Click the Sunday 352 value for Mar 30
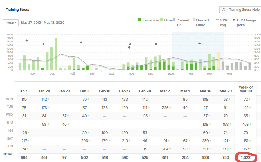The width and height of the screenshot is (261, 162). pyautogui.click(x=246, y=149)
